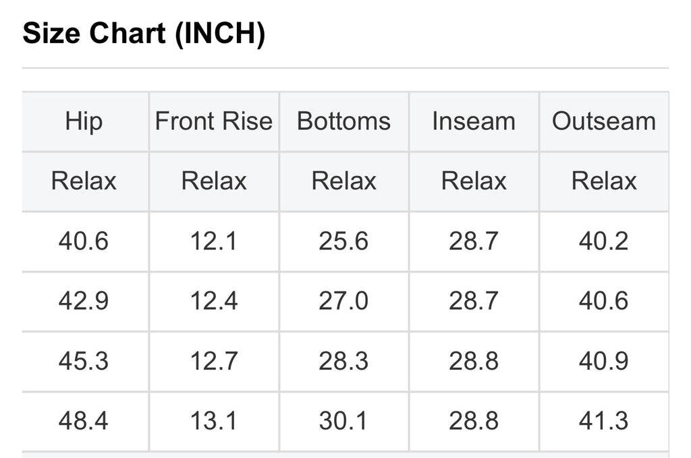Click the Bottoms value 27.0
The width and height of the screenshot is (691, 458).
pyautogui.click(x=343, y=301)
